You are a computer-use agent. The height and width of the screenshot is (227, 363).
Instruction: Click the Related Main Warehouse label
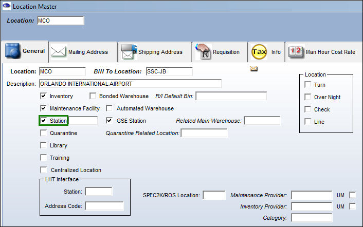[209, 121]
